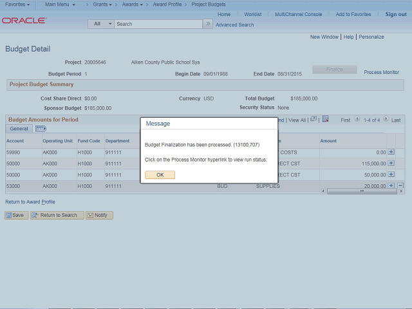Click OK in the Message dialog
This screenshot has width=412, height=309.
[x=160, y=175]
